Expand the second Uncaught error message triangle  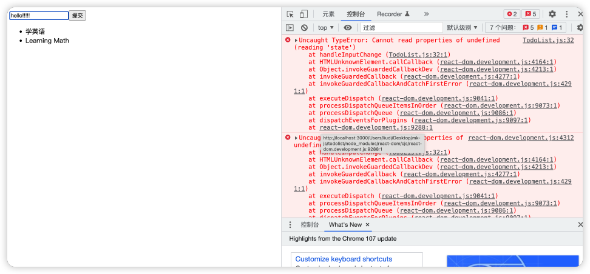(296, 138)
